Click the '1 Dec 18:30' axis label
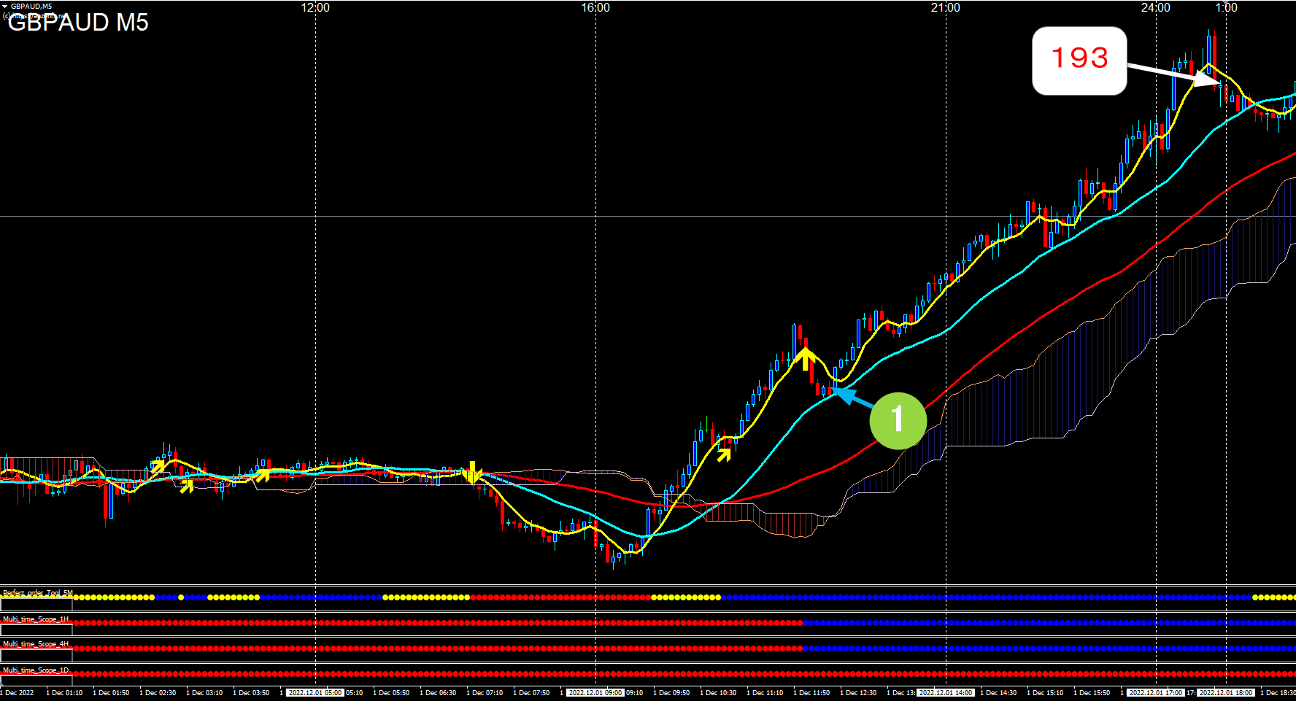Viewport: 1296px width, 701px height. [x=1278, y=693]
